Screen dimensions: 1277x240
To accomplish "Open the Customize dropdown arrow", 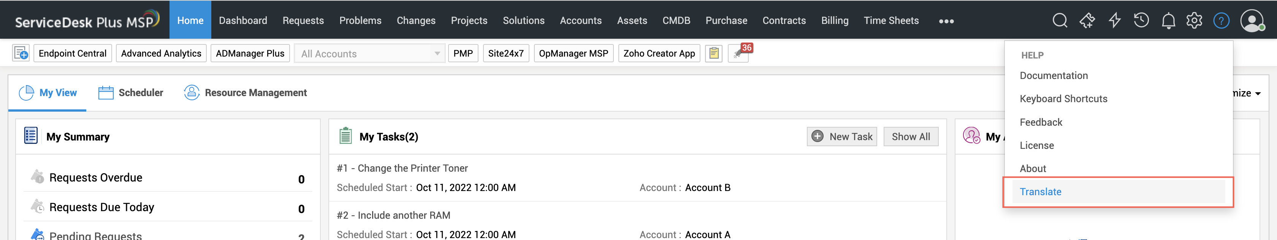I will (1258, 93).
